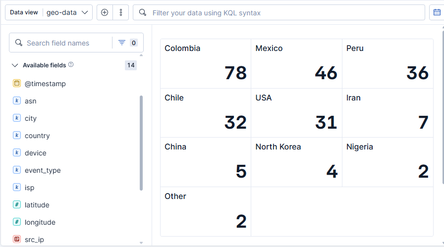Viewport: 444px width, 247px height.
Task: Click the keyword icon beside country
Action: click(x=17, y=135)
